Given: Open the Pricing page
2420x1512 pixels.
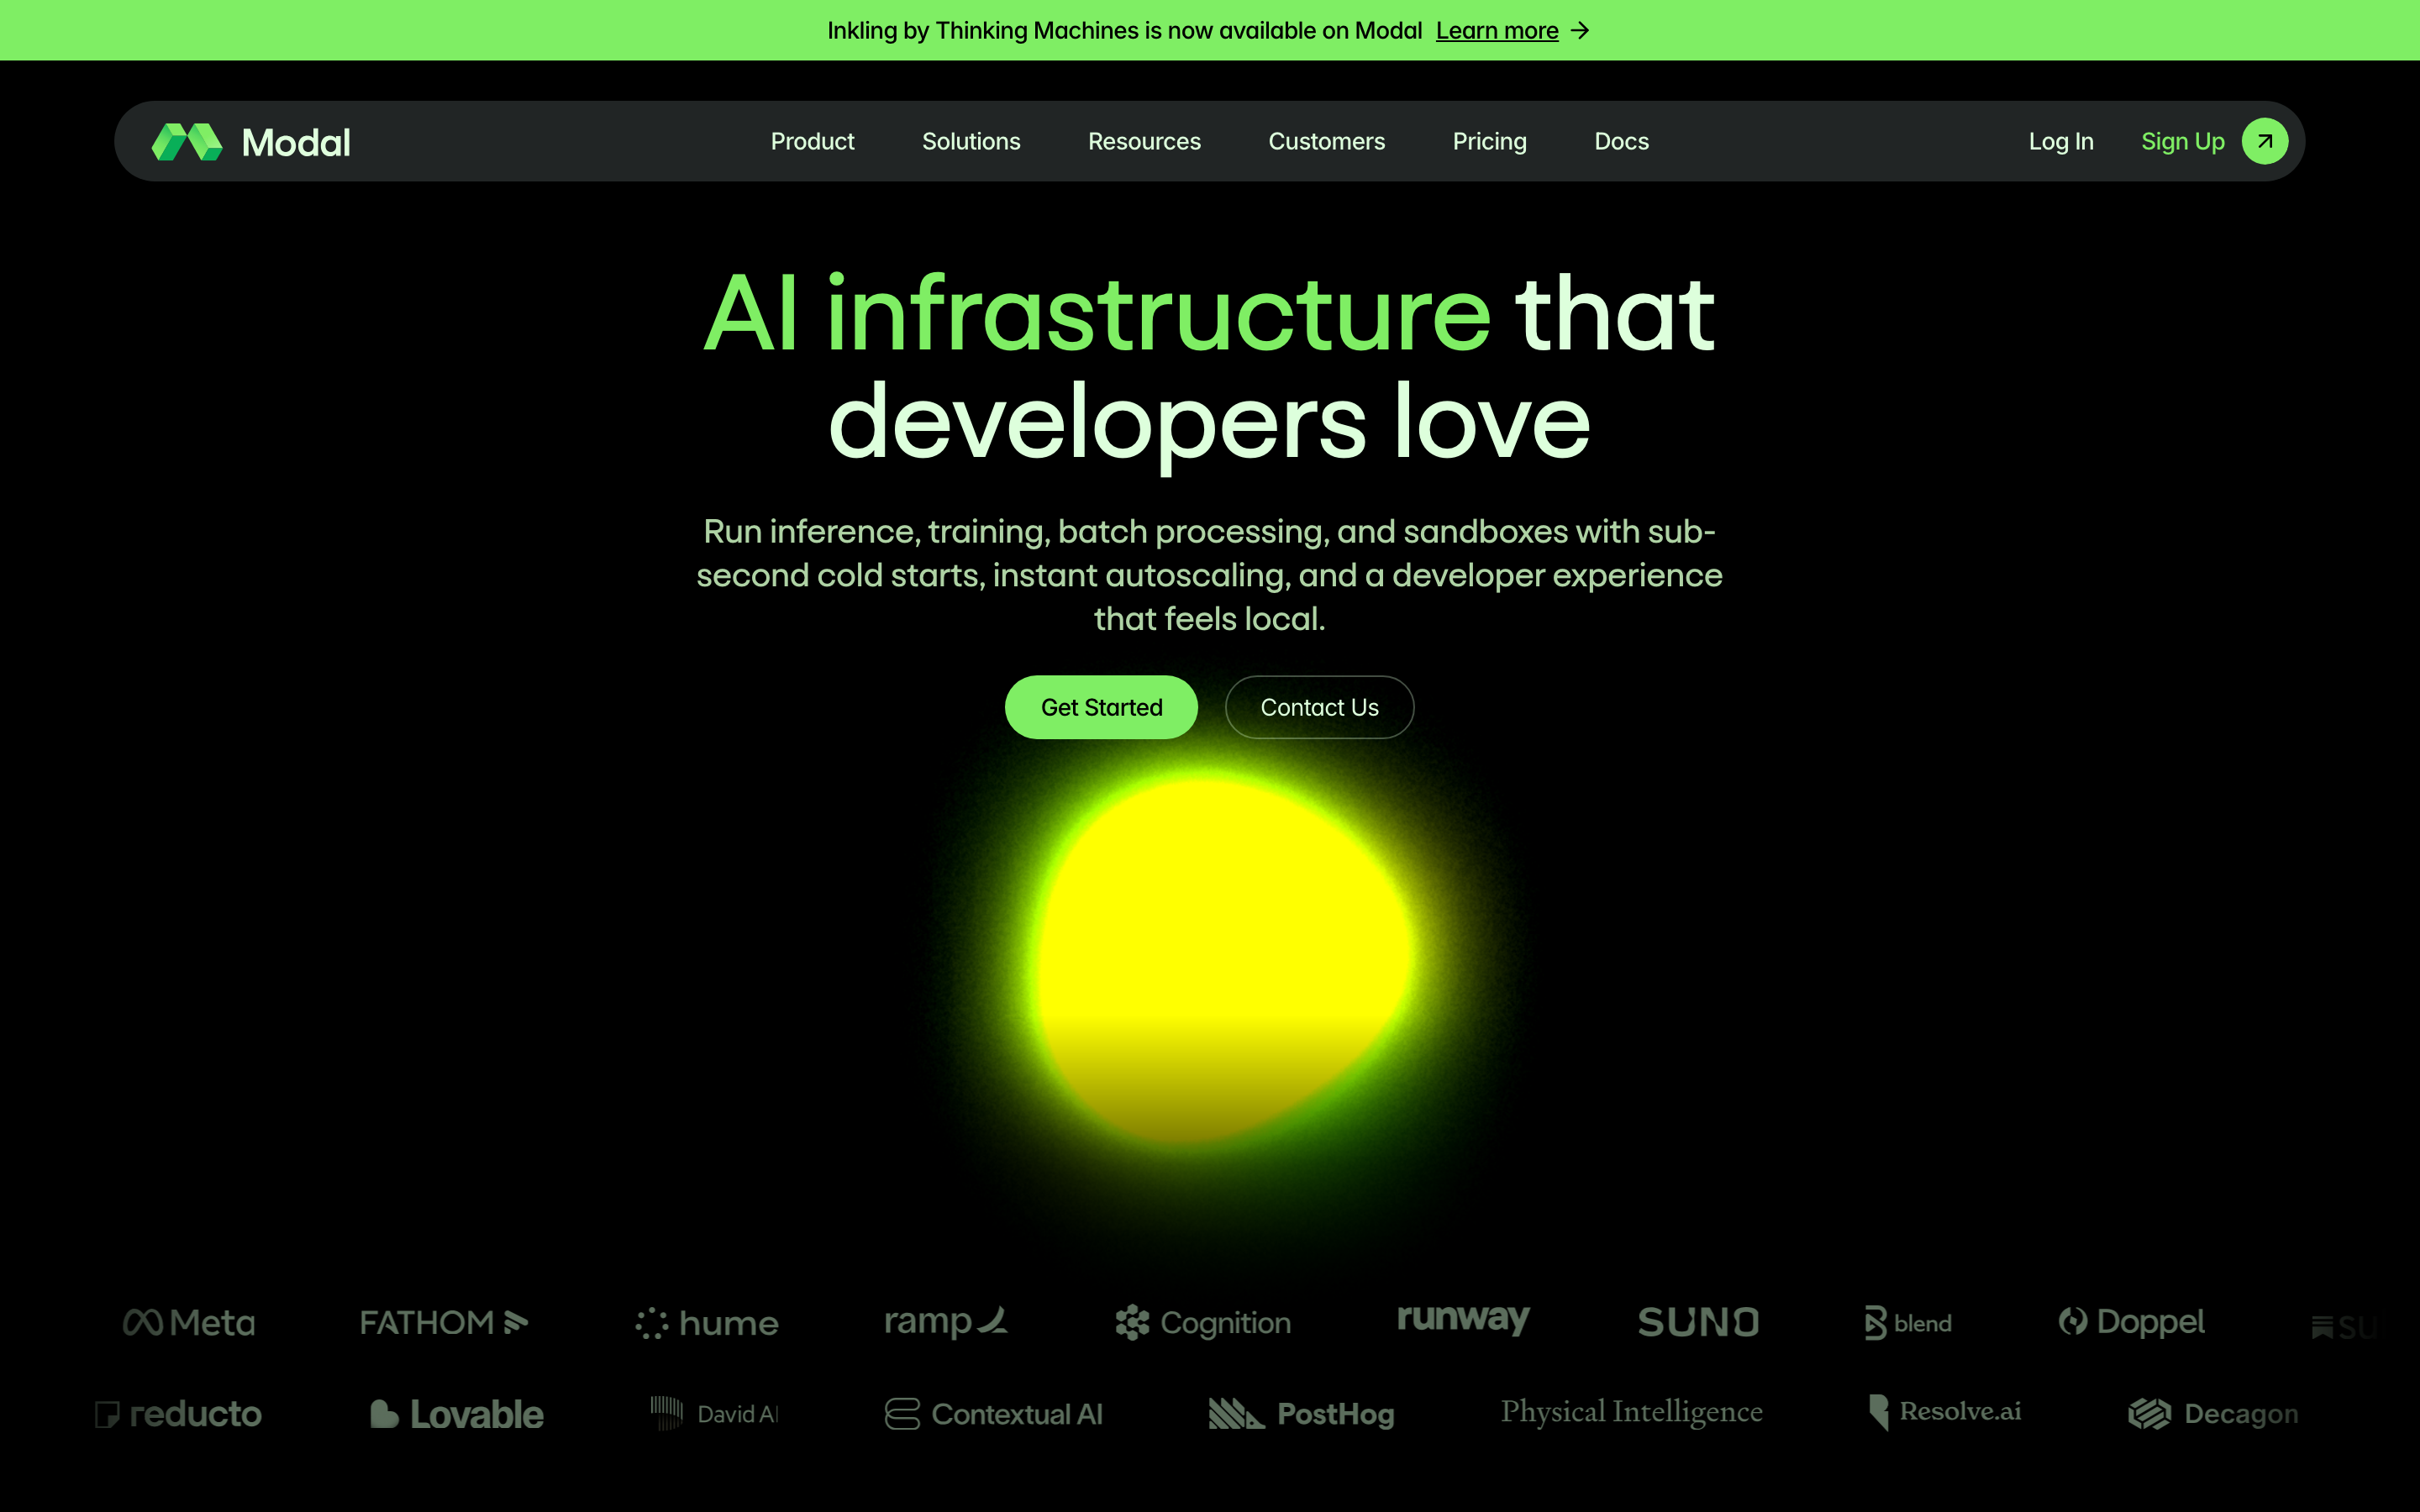Looking at the screenshot, I should [x=1489, y=141].
